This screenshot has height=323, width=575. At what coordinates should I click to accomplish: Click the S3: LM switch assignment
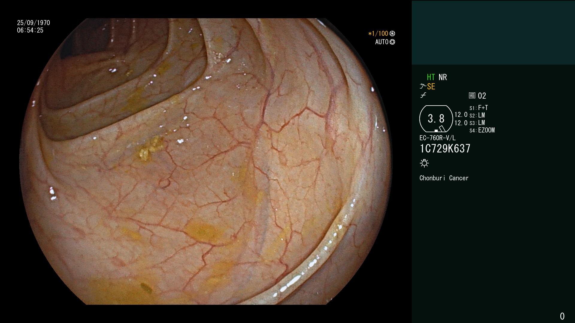click(477, 123)
